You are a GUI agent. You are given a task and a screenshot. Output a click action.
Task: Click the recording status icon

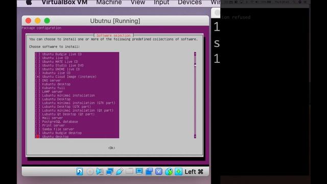149,172
